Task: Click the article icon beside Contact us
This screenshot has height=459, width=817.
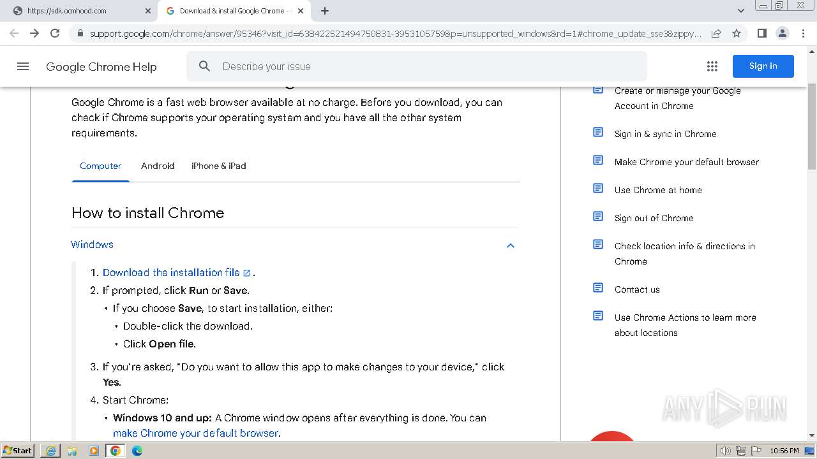Action: [x=598, y=288]
